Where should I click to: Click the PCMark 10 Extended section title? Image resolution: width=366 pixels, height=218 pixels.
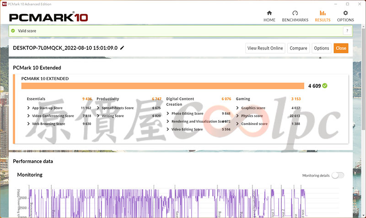click(37, 68)
